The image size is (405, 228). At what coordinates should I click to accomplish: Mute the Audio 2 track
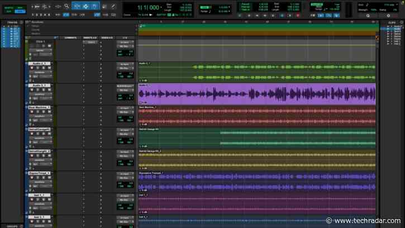click(49, 90)
